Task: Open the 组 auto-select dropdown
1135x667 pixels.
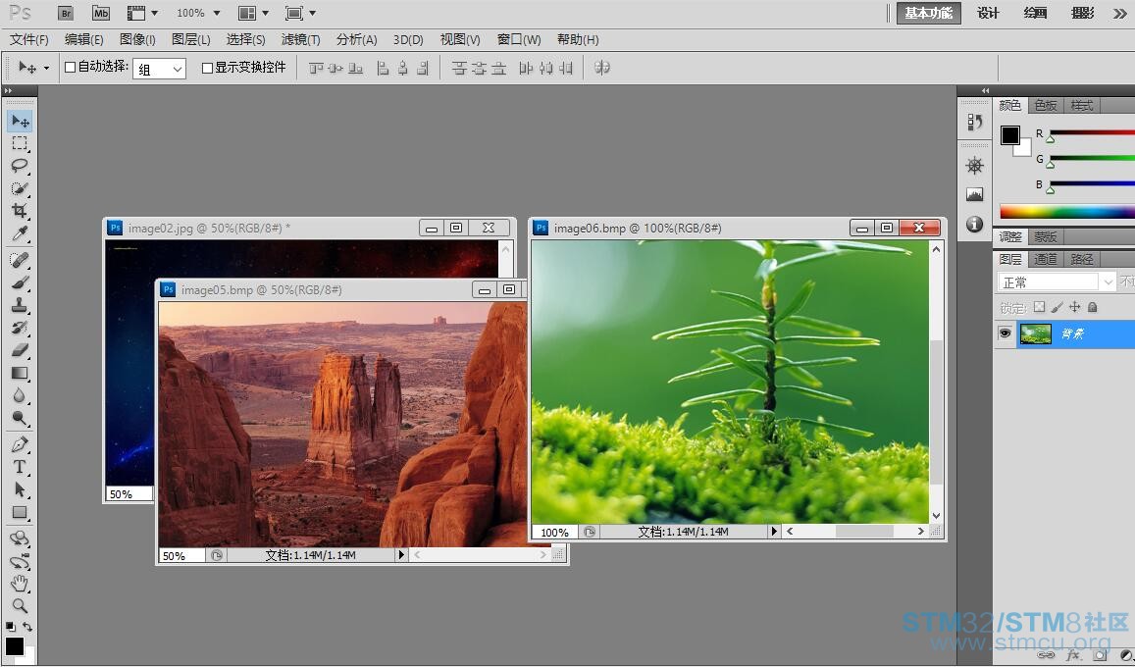Action: click(159, 69)
